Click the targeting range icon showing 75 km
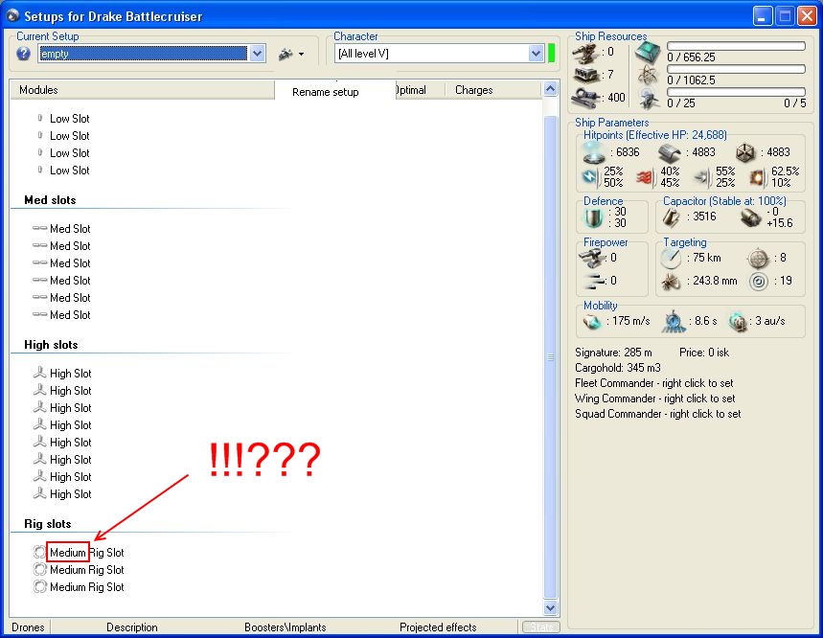The image size is (823, 638). 671,258
